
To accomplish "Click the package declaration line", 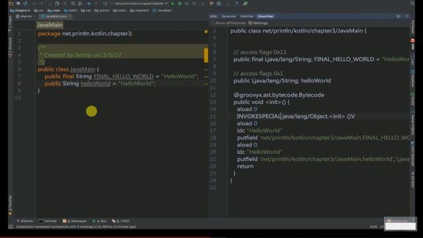I will click(x=85, y=34).
